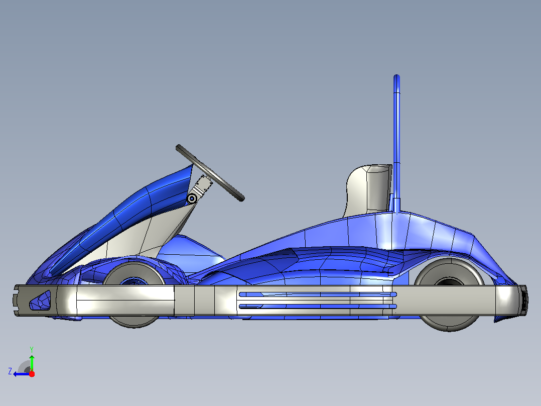Click the red X axis dot of triad
Screen dimensions: 541x406
pos(32,374)
